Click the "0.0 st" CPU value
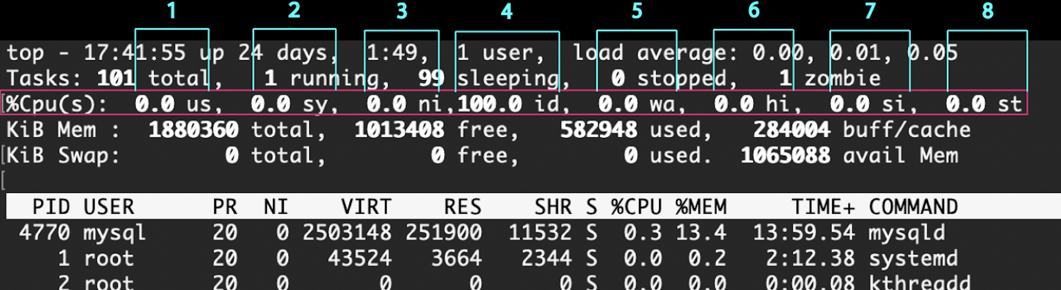The height and width of the screenshot is (290, 1061). [x=984, y=104]
